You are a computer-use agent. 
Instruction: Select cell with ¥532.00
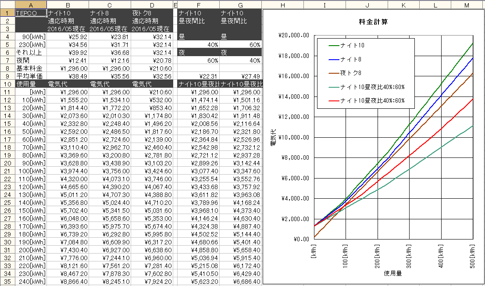pyautogui.click(x=152, y=100)
